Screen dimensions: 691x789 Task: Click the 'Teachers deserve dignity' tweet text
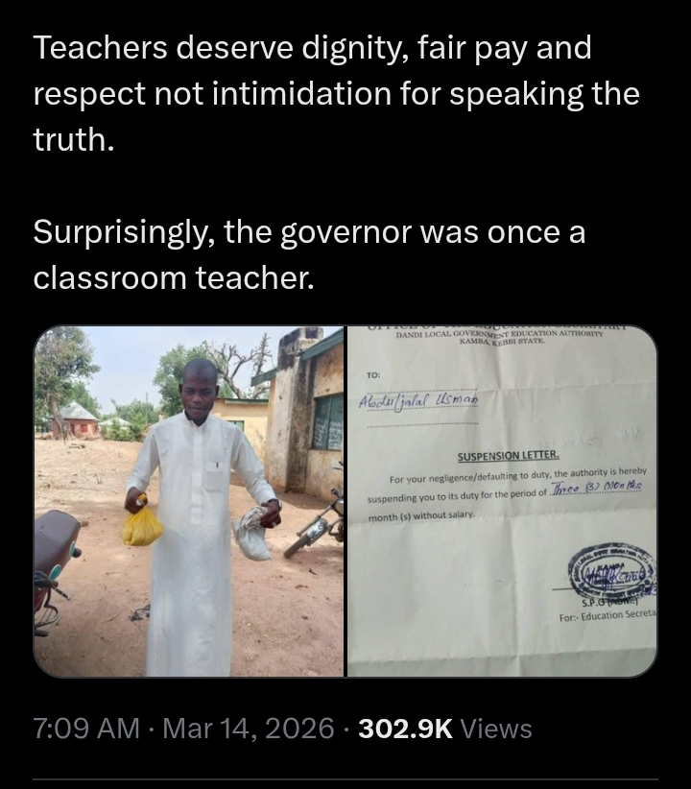pos(336,94)
